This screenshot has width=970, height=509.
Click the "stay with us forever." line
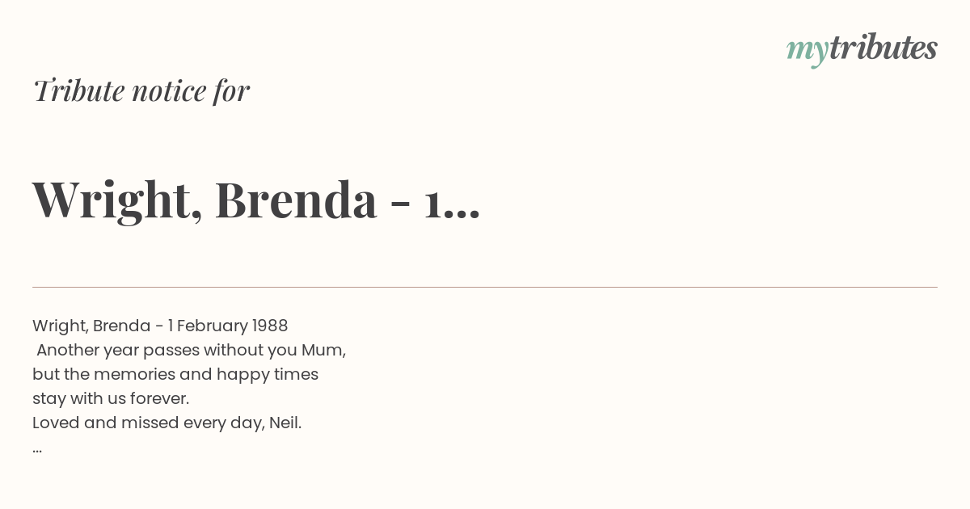coord(111,398)
